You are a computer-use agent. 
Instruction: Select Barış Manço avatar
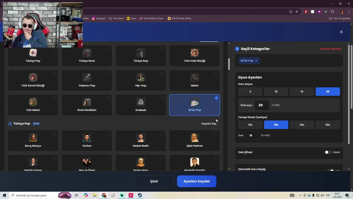point(33,138)
